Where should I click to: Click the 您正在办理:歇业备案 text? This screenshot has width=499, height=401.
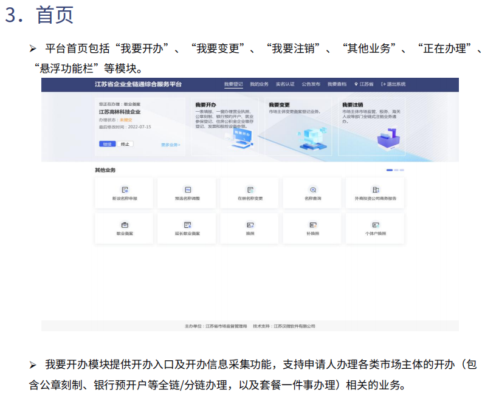coord(120,104)
